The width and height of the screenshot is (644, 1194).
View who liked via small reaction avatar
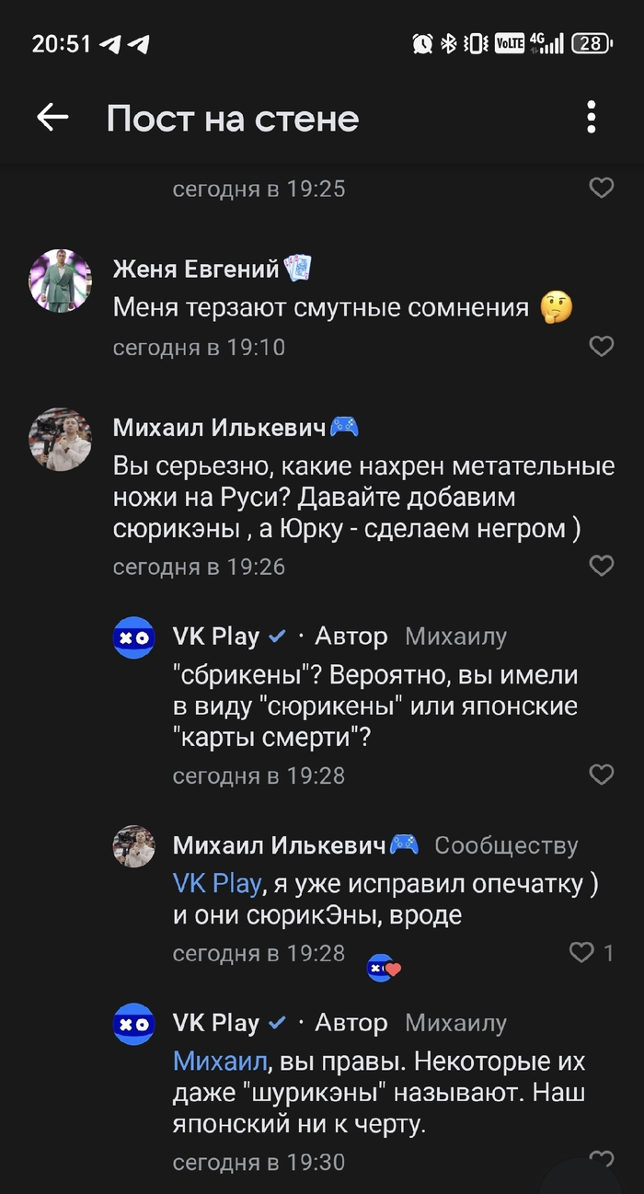384,968
